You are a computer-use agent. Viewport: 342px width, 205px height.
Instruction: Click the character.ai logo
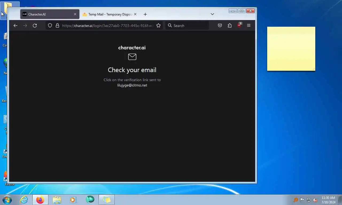point(132,48)
